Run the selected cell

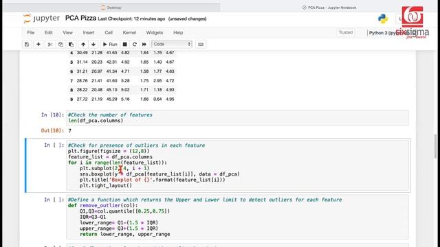110,44
